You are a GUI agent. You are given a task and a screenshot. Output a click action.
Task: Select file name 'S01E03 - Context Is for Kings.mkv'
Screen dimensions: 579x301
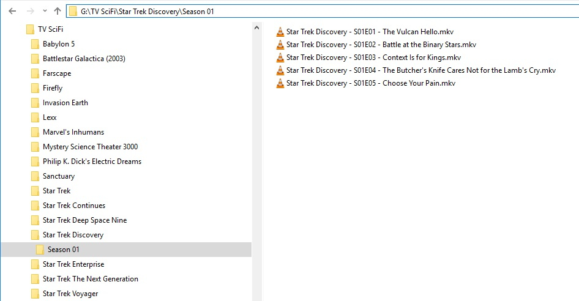pos(407,58)
